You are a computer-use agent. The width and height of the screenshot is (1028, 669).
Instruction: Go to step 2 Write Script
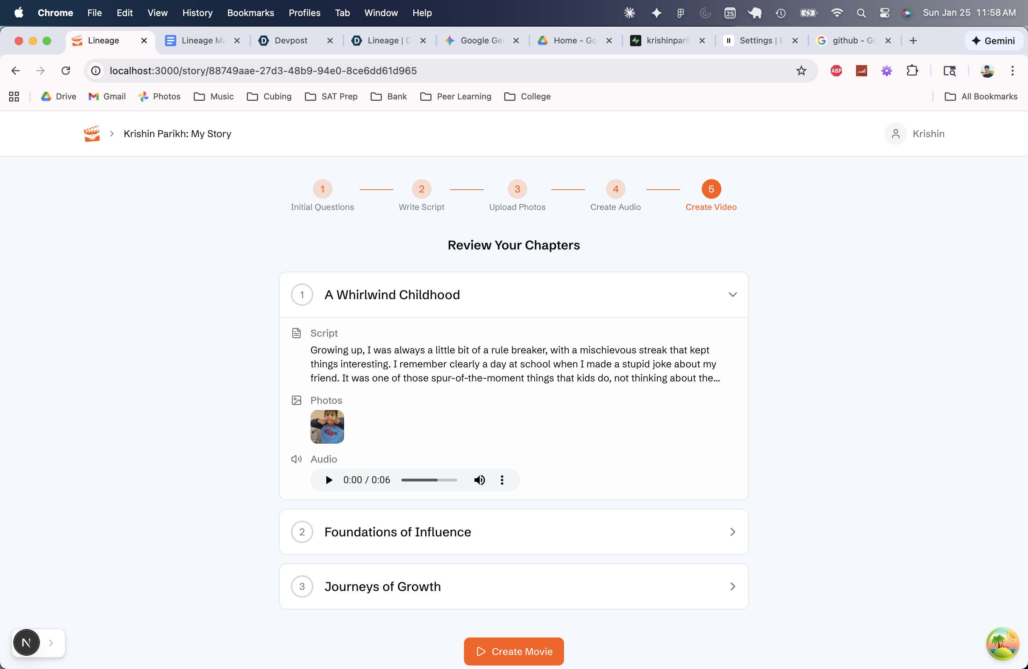click(421, 189)
